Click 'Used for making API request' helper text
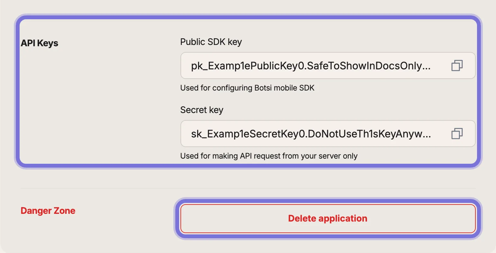The image size is (496, 253). click(x=269, y=156)
